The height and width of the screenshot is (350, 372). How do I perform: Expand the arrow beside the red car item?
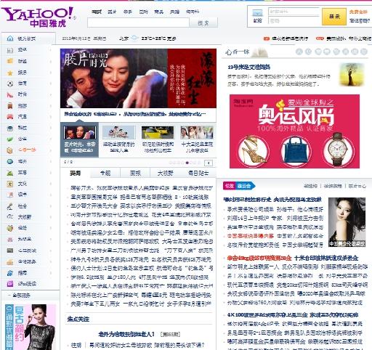click(x=51, y=117)
